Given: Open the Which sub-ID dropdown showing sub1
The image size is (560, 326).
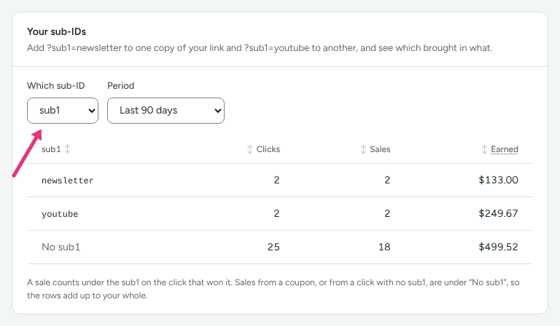Looking at the screenshot, I should (x=63, y=111).
